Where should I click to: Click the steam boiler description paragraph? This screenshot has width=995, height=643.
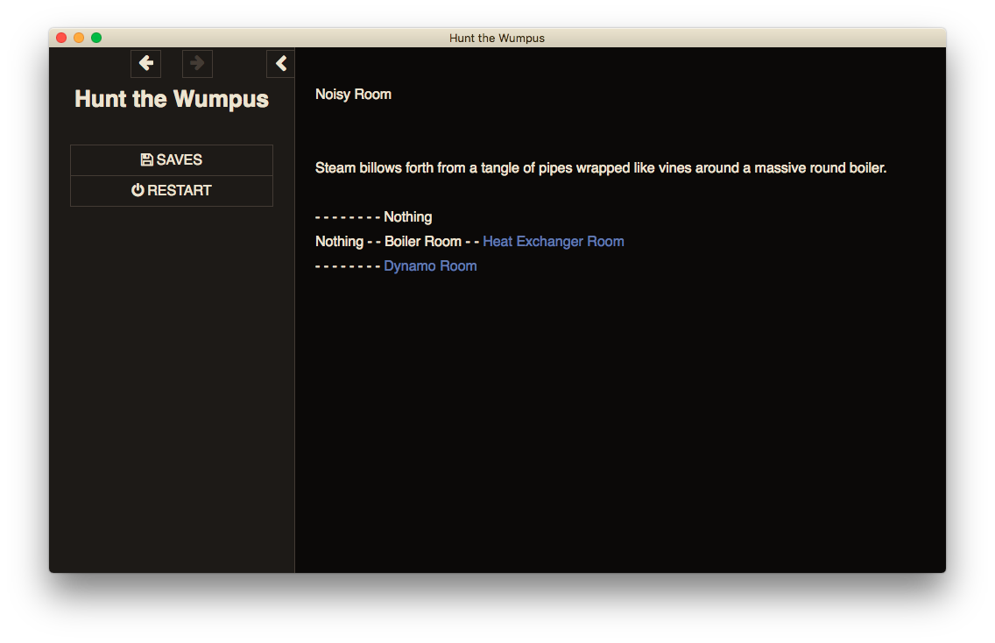click(x=601, y=167)
